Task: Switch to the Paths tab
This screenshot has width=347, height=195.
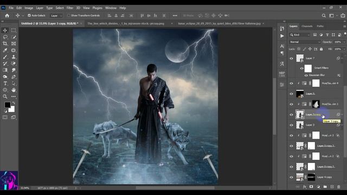Action: (320, 26)
